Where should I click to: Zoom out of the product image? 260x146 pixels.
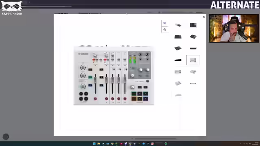[165, 30]
